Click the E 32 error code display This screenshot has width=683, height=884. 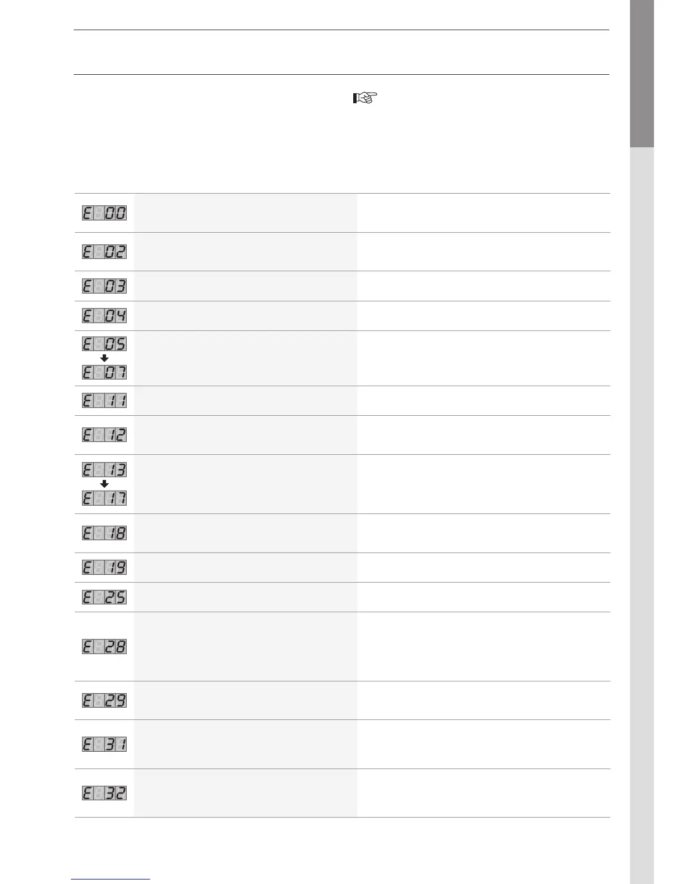tap(104, 792)
